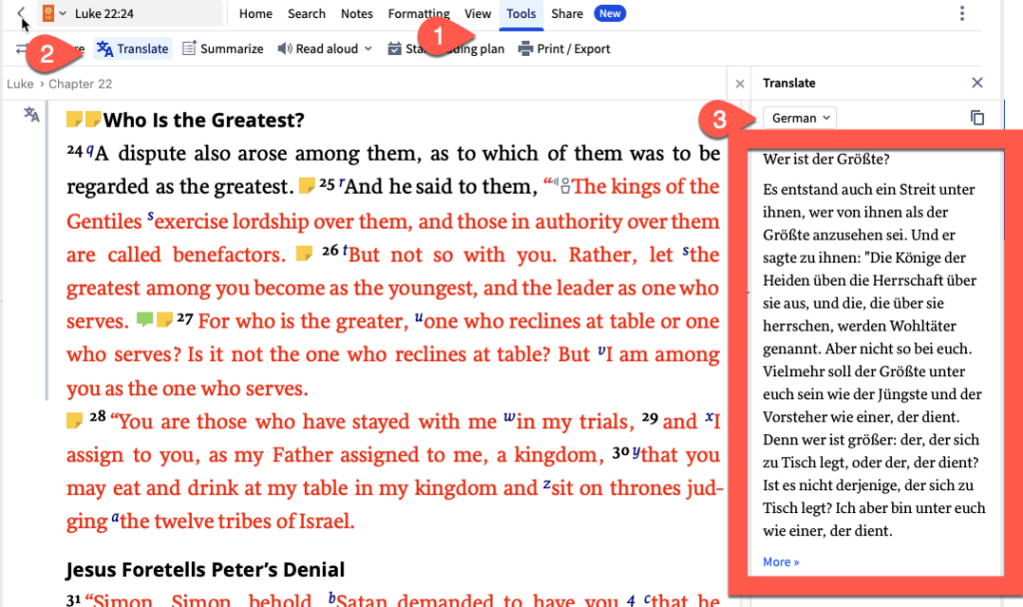1023x607 pixels.
Task: Expand the Read aloud options arrow
Action: [x=369, y=49]
